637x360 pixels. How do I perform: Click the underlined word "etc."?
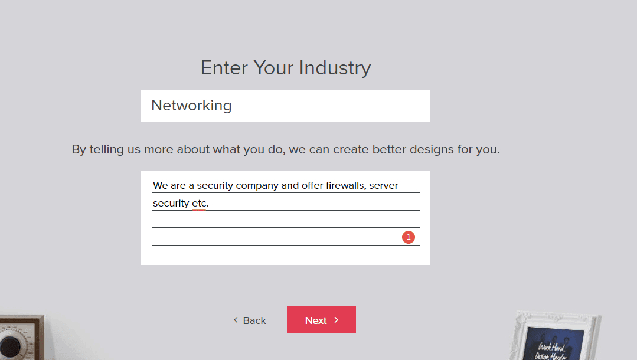click(x=200, y=204)
